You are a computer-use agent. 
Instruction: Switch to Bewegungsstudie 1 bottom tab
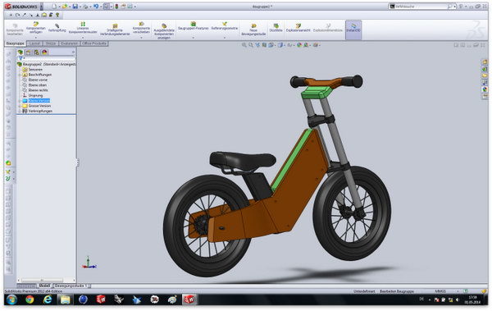click(71, 286)
